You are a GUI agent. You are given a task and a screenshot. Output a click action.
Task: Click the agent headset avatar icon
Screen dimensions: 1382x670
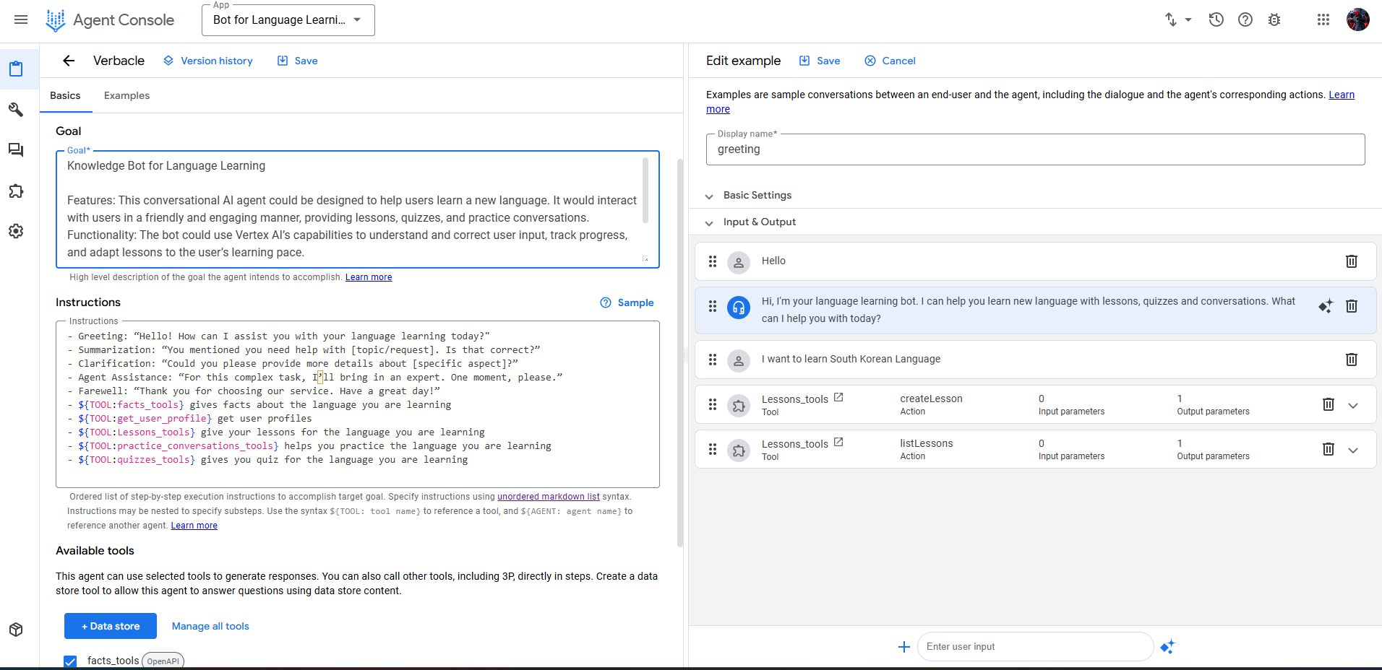(x=738, y=308)
